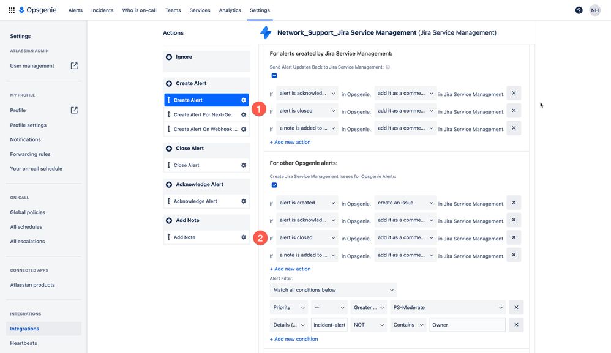The height and width of the screenshot is (353, 611).
Task: Open All schedules in the sidebar
Action: click(26, 227)
